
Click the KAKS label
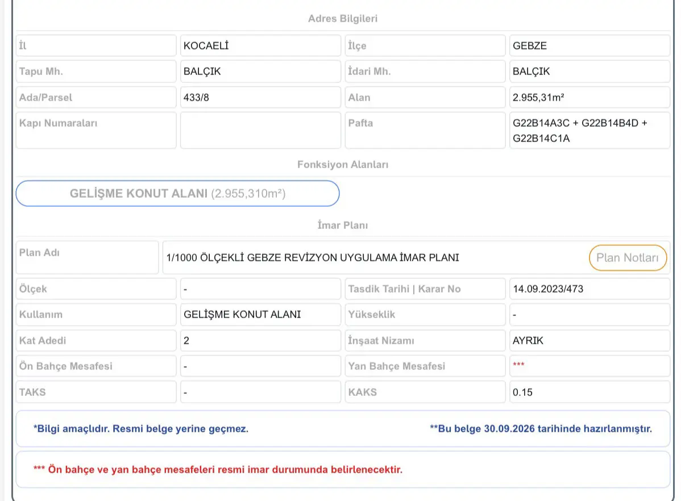(363, 392)
